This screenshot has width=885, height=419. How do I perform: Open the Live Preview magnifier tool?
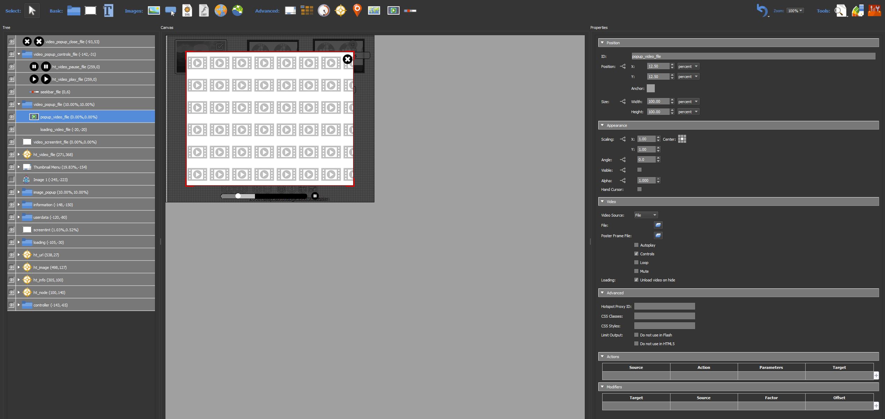841,11
